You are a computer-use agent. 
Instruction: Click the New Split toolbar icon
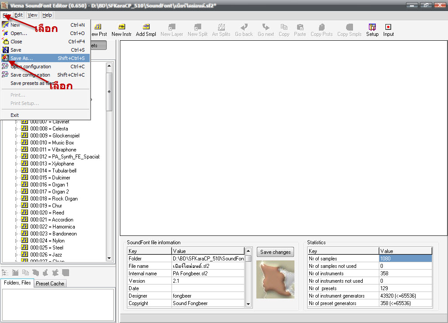pyautogui.click(x=197, y=27)
